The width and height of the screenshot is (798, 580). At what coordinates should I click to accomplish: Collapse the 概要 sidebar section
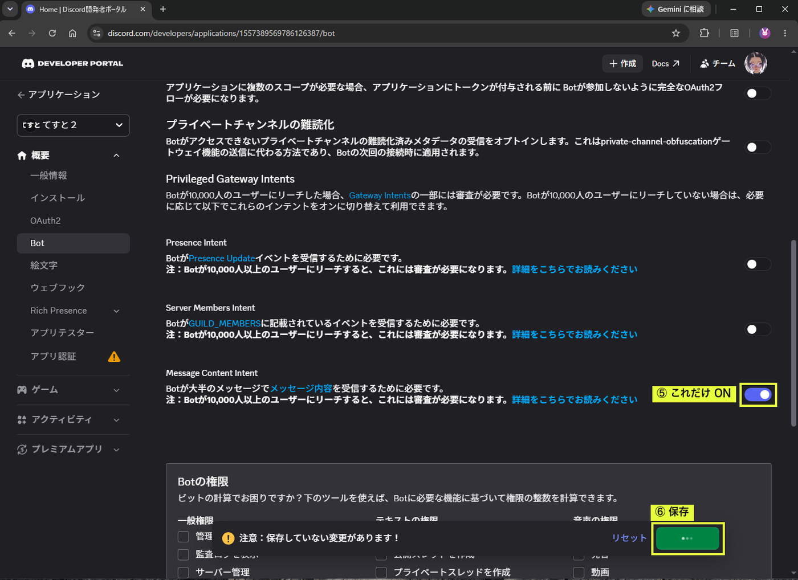(x=116, y=156)
